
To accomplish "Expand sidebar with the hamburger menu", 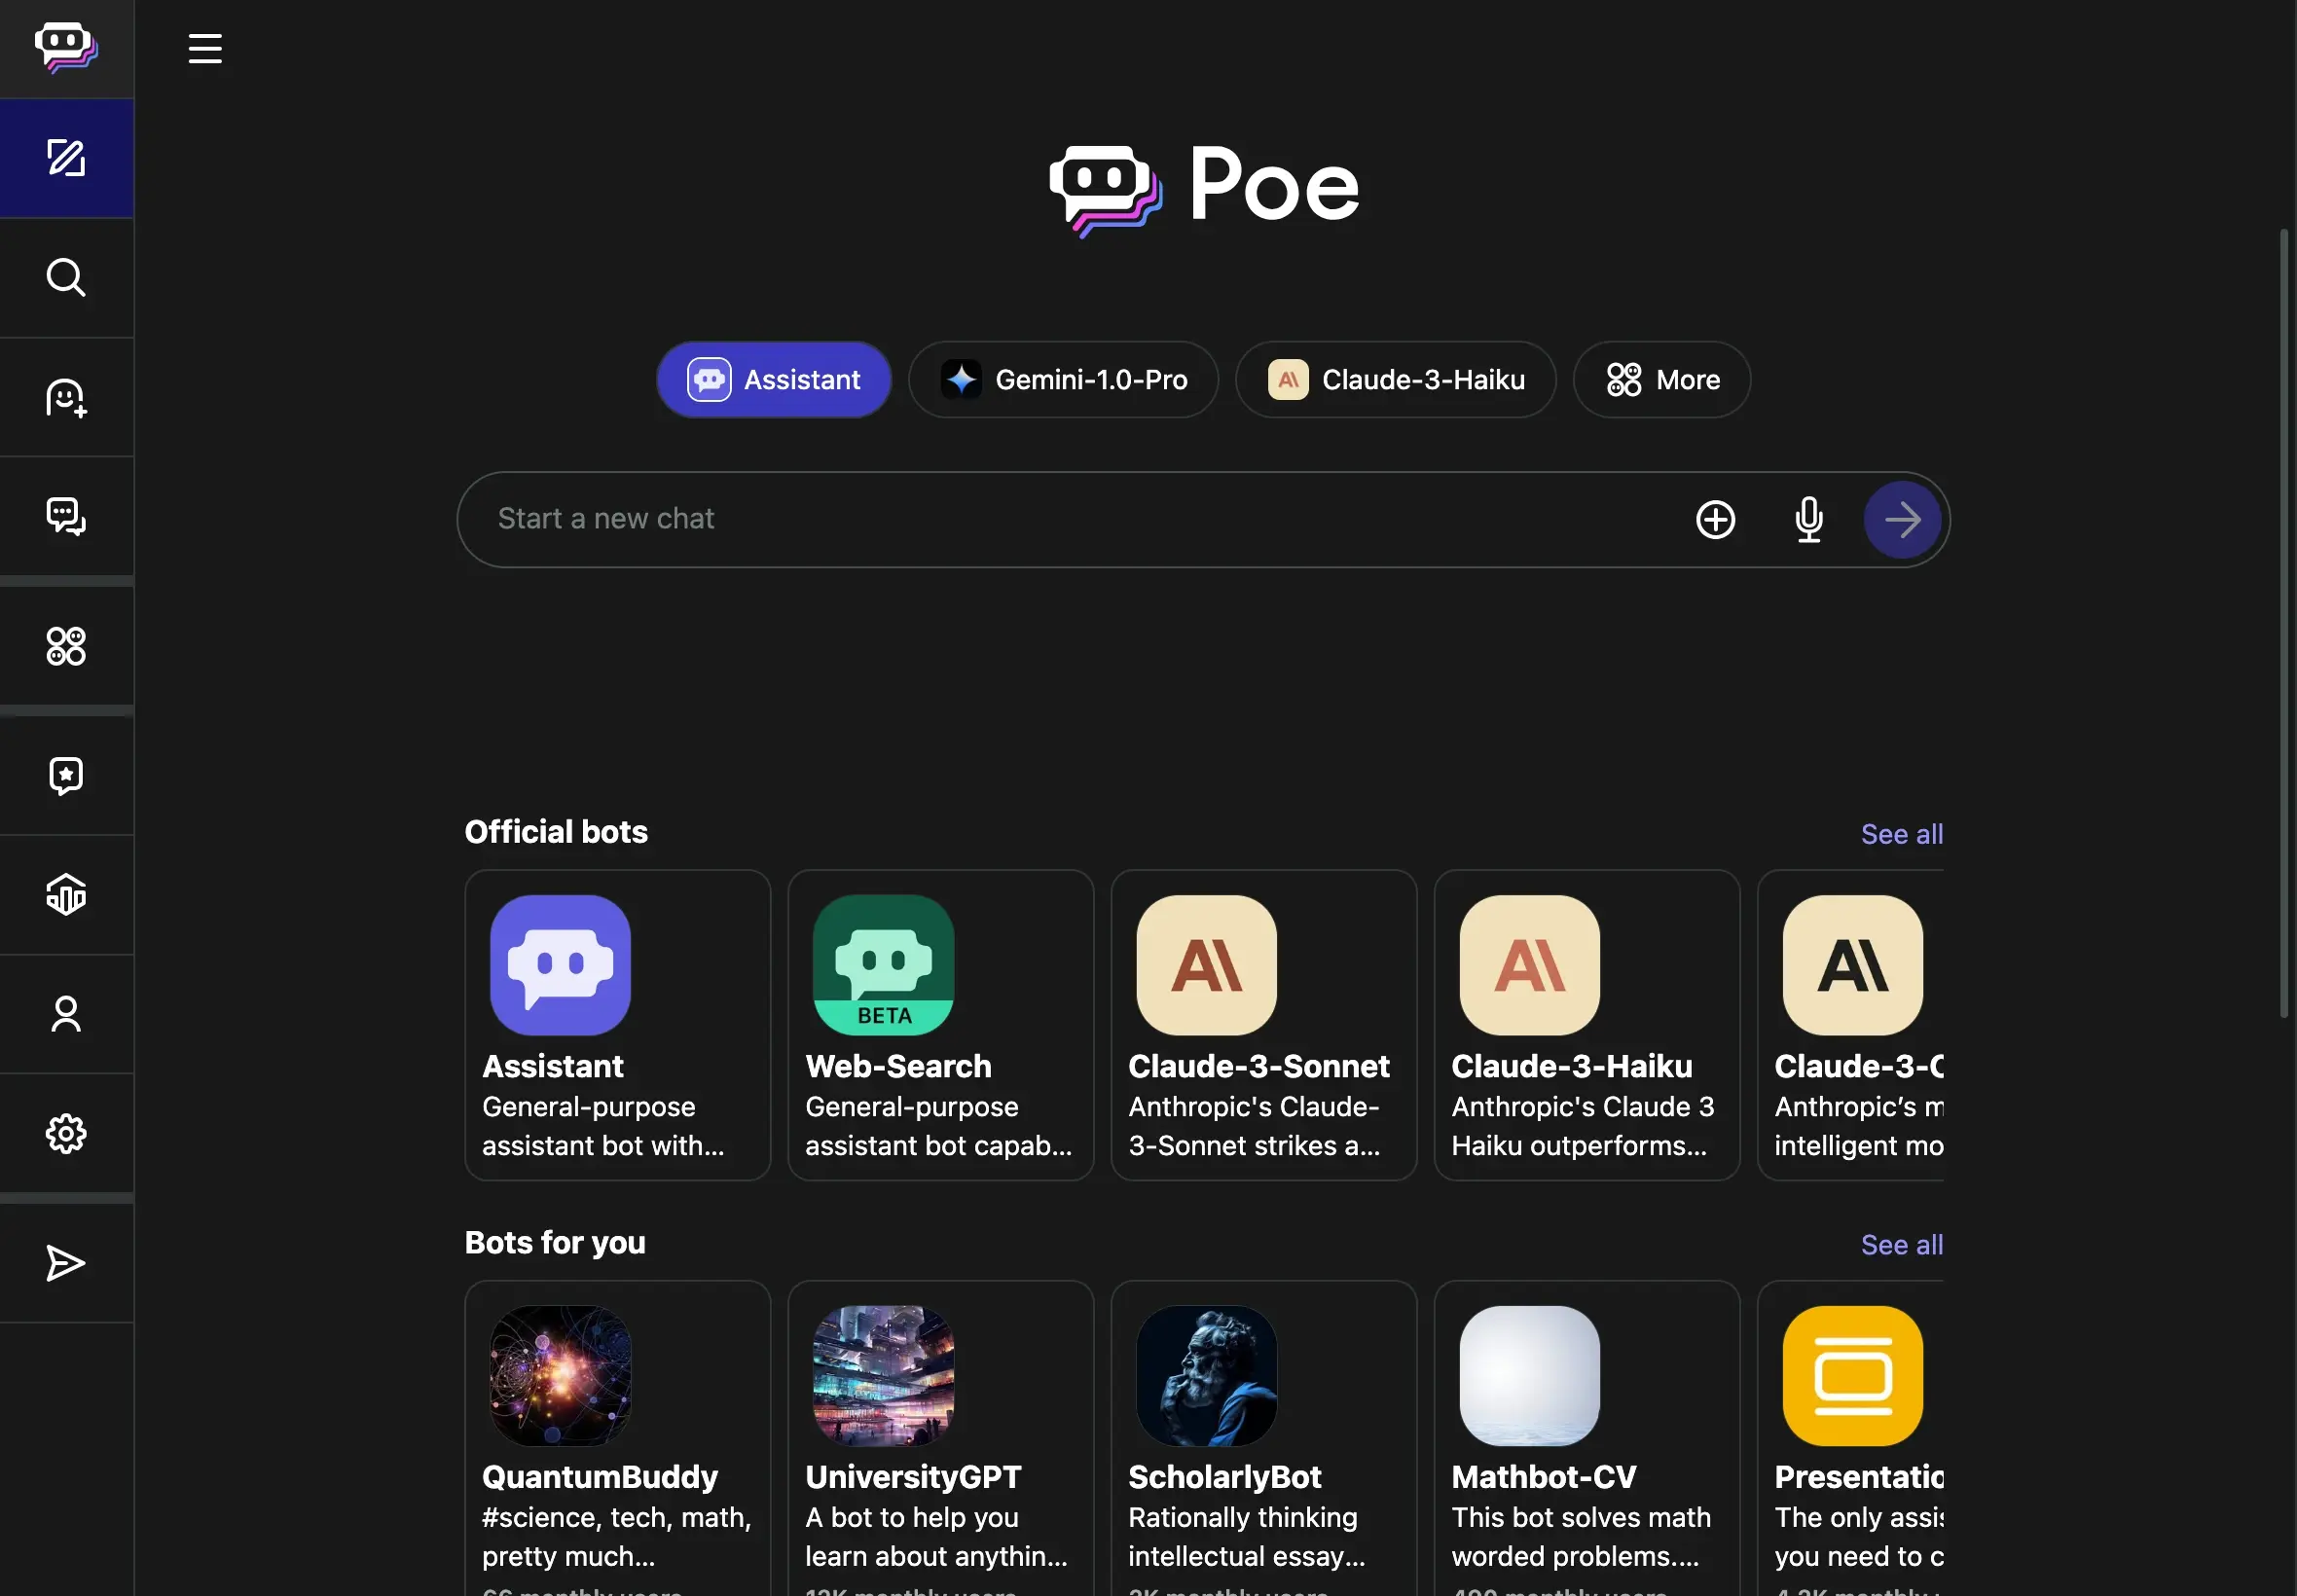I will click(205, 48).
